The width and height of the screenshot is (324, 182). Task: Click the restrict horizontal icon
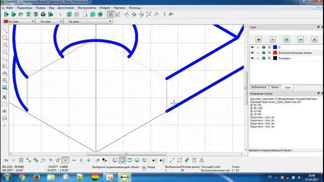click(74, 160)
